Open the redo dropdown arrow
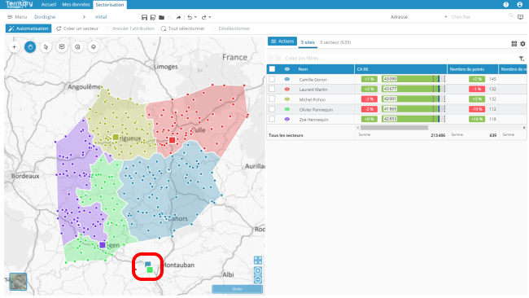 tap(210, 17)
